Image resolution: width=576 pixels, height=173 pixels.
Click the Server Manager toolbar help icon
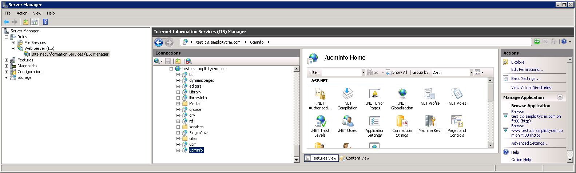45,22
